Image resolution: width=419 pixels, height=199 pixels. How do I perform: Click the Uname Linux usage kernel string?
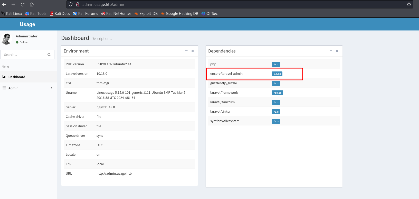click(x=141, y=95)
